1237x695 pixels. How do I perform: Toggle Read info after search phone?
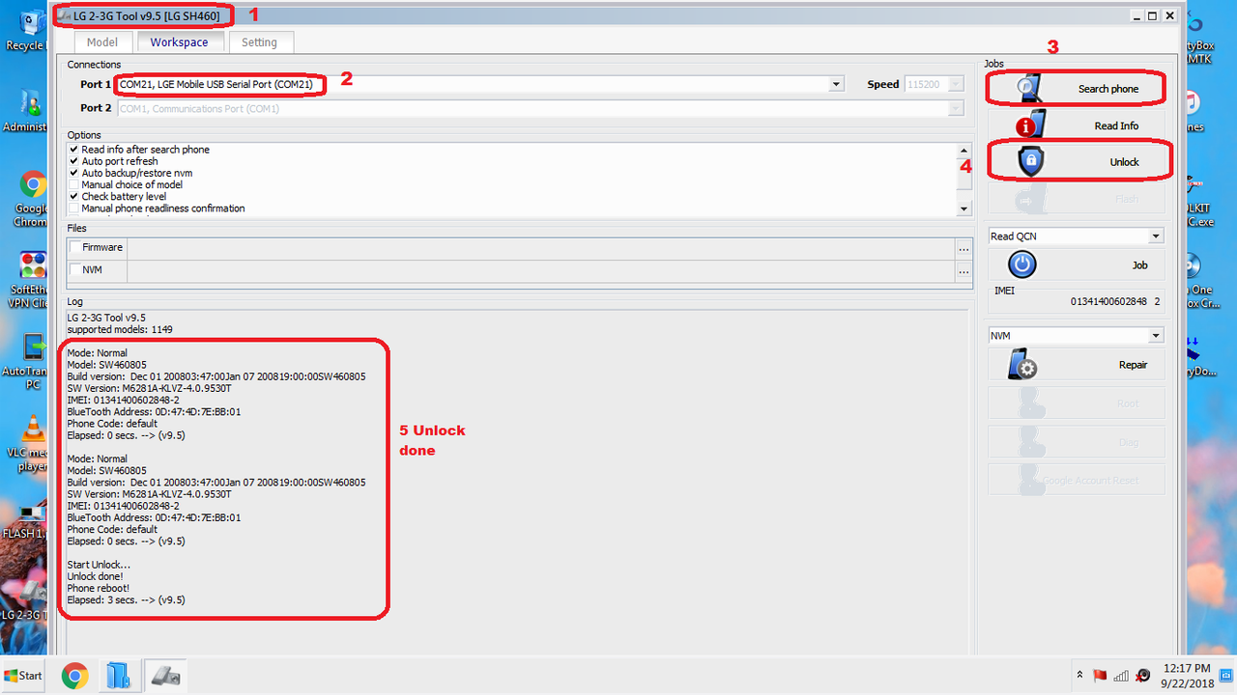74,150
